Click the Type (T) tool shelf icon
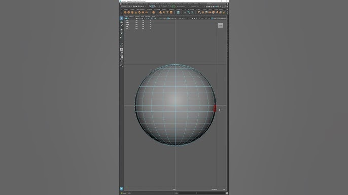This screenshot has width=348, height=195. [x=168, y=13]
